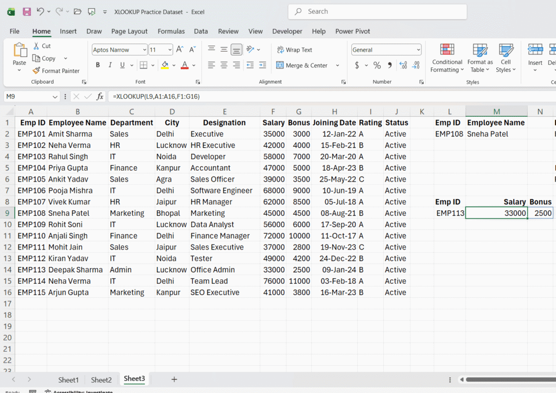Click the Orientation text angle icon
This screenshot has width=556, height=393.
[x=250, y=49]
